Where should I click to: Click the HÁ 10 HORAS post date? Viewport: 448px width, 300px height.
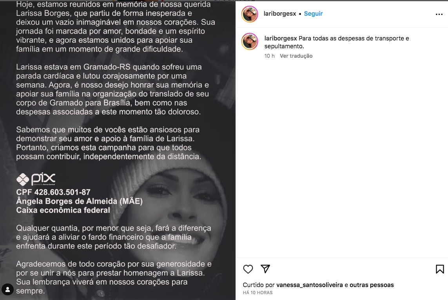(x=258, y=293)
